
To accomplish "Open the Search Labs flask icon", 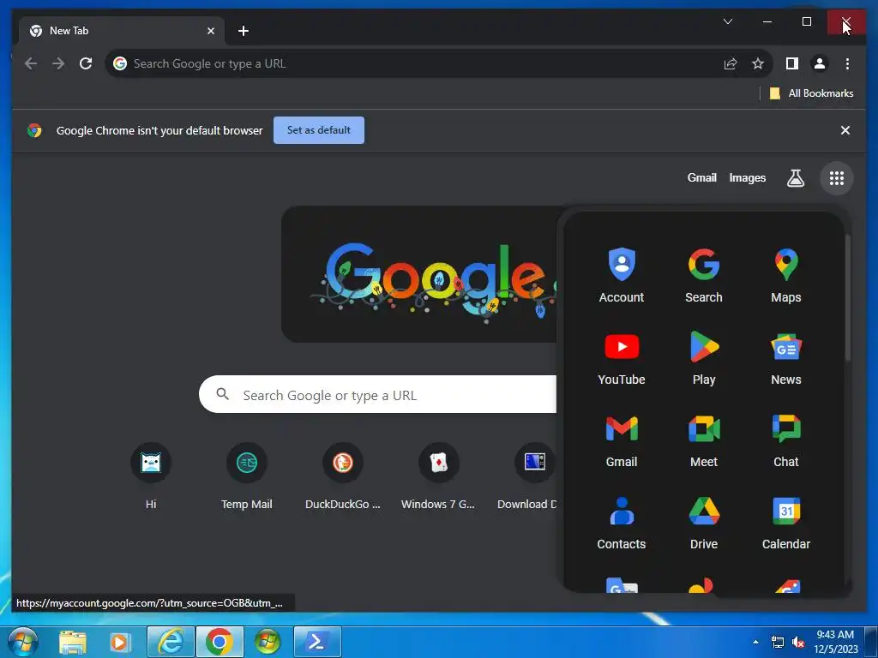I will tap(795, 178).
